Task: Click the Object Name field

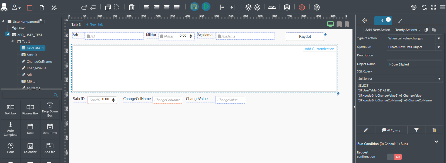Action: (x=415, y=64)
